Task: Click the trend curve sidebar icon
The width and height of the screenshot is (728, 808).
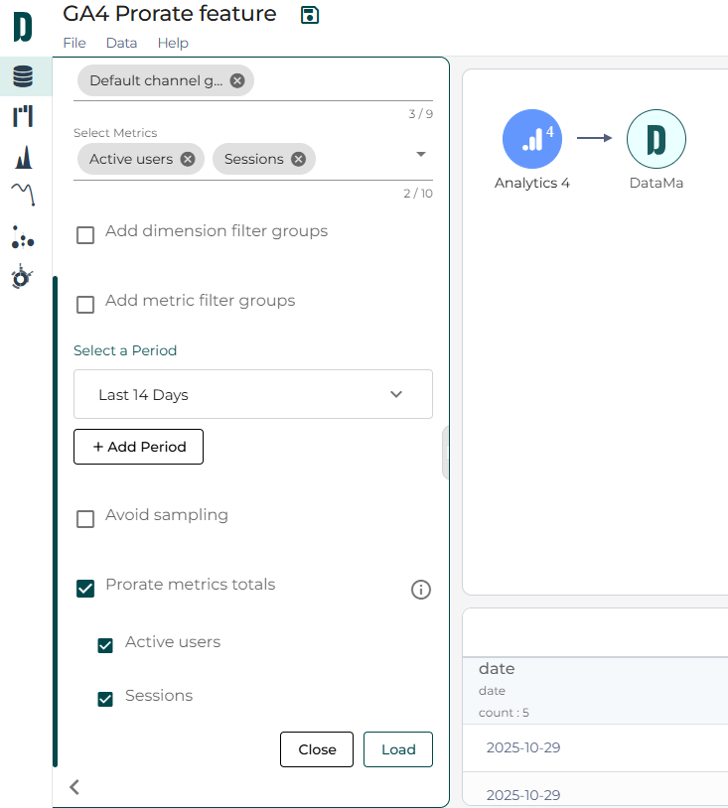Action: tap(23, 194)
